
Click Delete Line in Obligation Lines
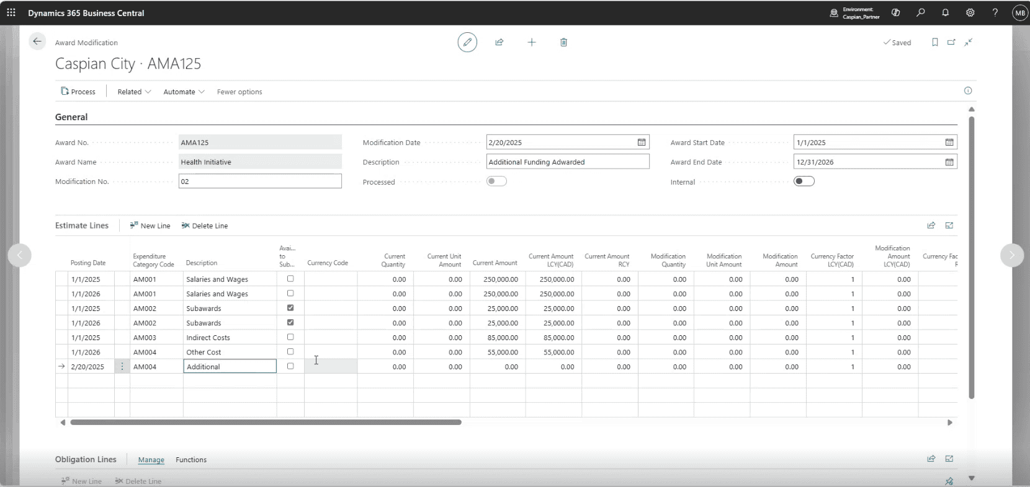pos(138,481)
